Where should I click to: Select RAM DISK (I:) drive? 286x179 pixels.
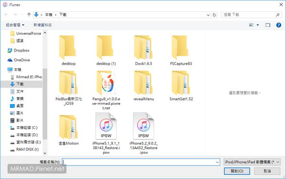[24, 149]
